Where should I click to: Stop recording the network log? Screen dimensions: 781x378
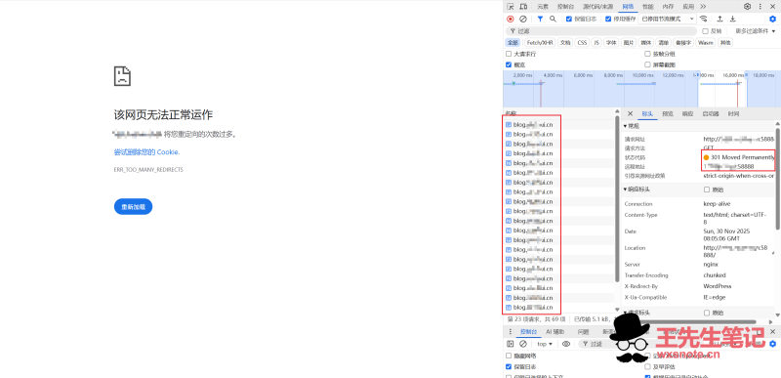tap(511, 19)
